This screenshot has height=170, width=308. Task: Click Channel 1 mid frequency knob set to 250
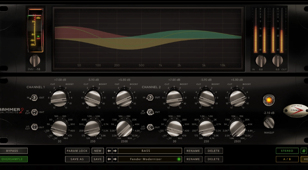click(x=92, y=129)
